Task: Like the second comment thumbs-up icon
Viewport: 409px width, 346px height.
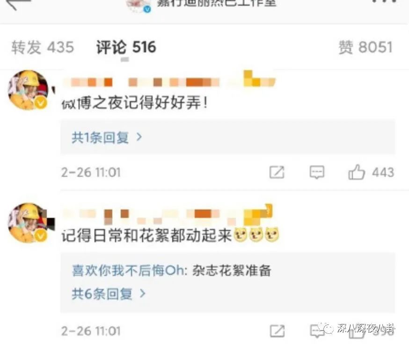Action: (356, 332)
